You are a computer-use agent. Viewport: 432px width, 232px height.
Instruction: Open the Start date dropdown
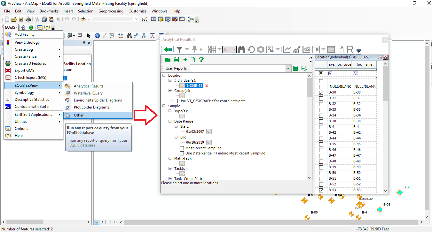coord(209,132)
